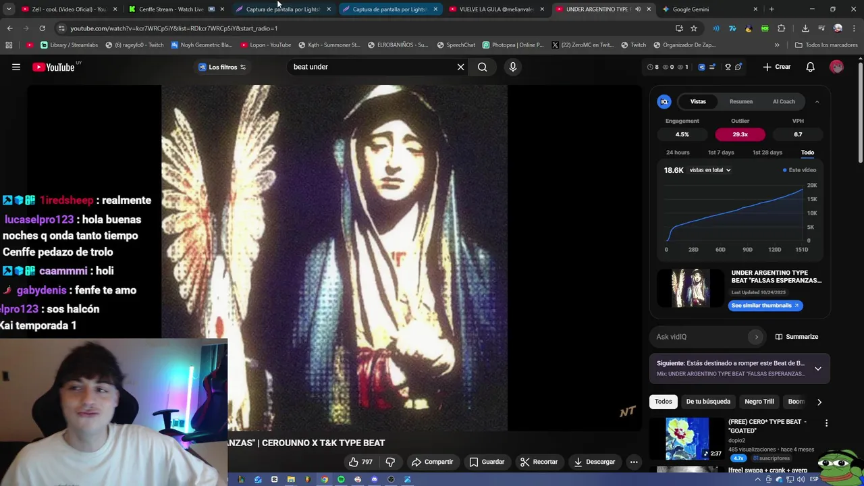Open YouTube notifications bell
864x486 pixels.
pyautogui.click(x=811, y=67)
